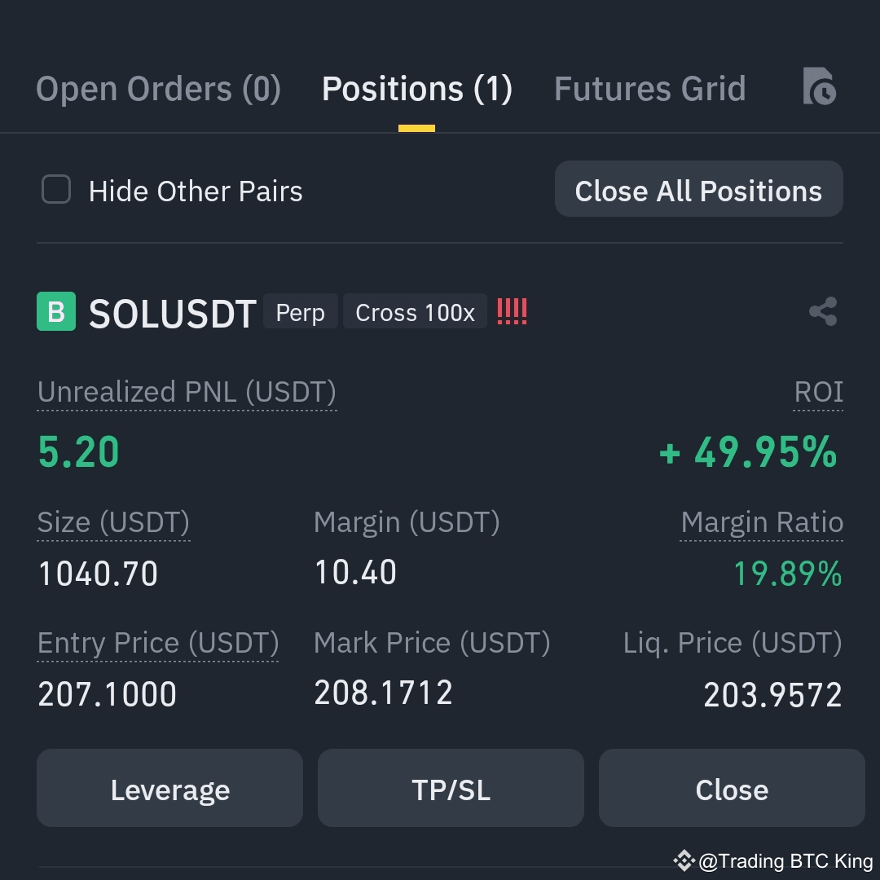
Task: Adjust leverage via the Leverage button
Action: coord(169,788)
